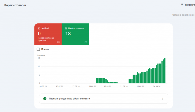
Task: Uncheck the Недійсні checkbox
Action: click(39, 28)
